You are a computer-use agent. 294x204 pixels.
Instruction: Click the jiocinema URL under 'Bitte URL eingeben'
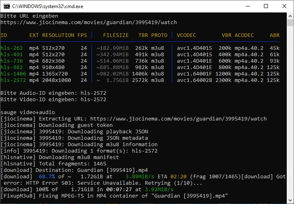[88, 22]
